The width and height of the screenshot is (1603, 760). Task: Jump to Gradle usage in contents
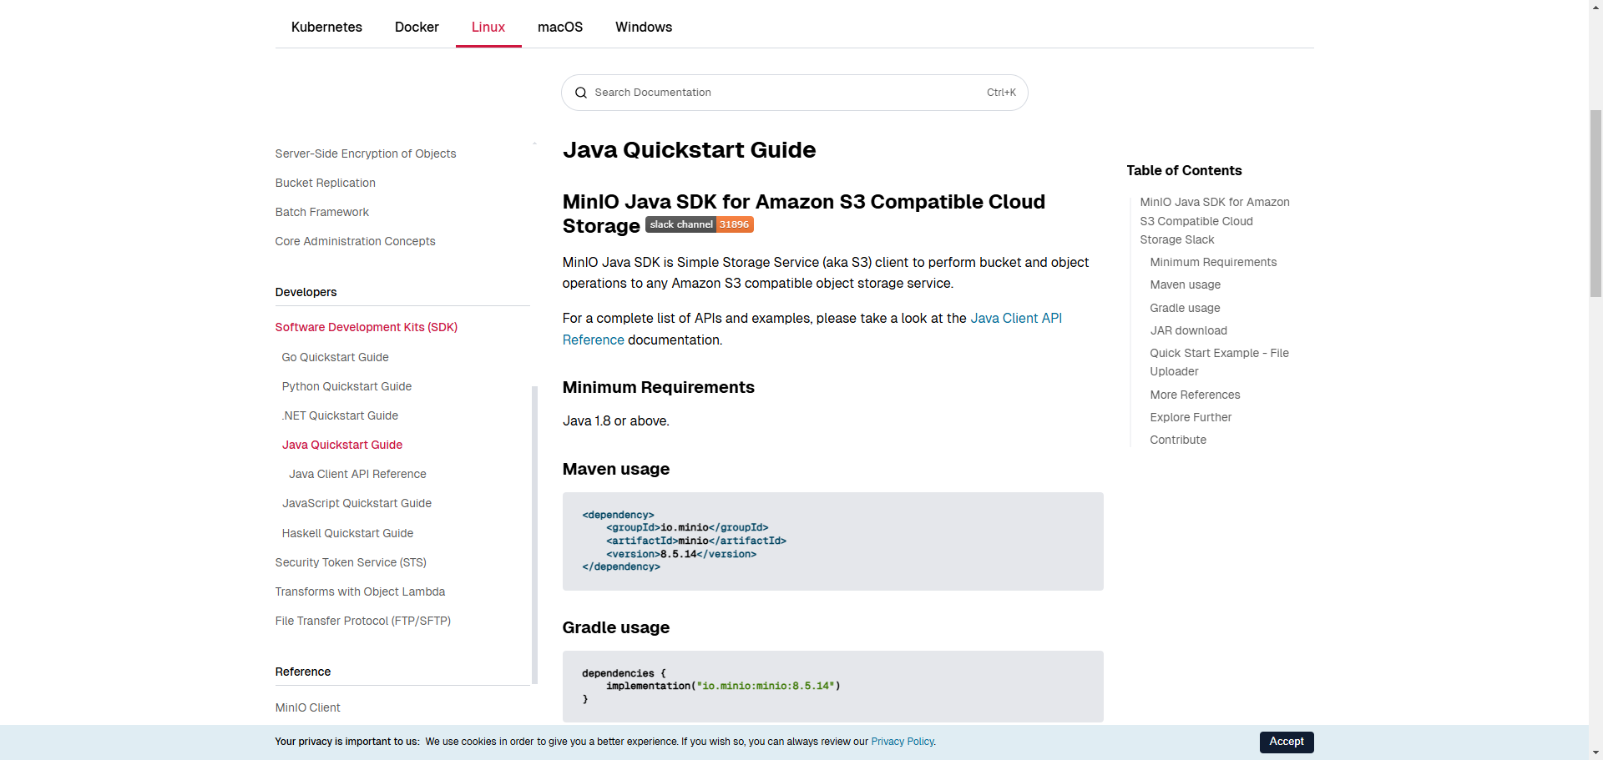pos(1185,308)
